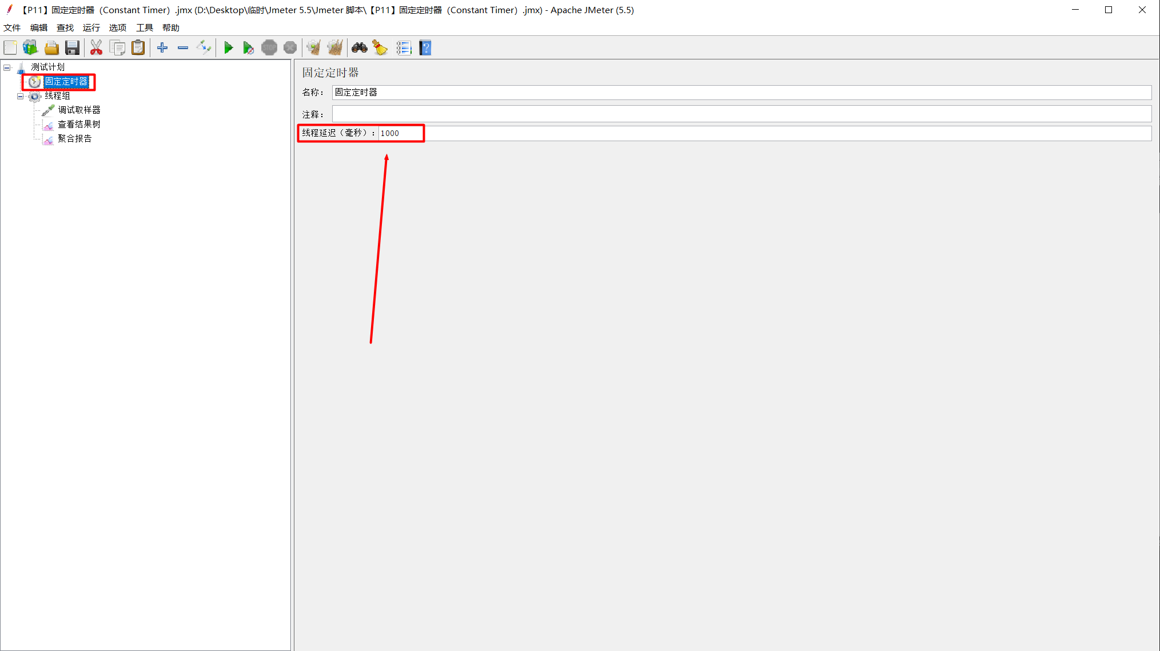The height and width of the screenshot is (651, 1160).
Task: Collapse the 测试计划 tree node
Action: tap(7, 67)
